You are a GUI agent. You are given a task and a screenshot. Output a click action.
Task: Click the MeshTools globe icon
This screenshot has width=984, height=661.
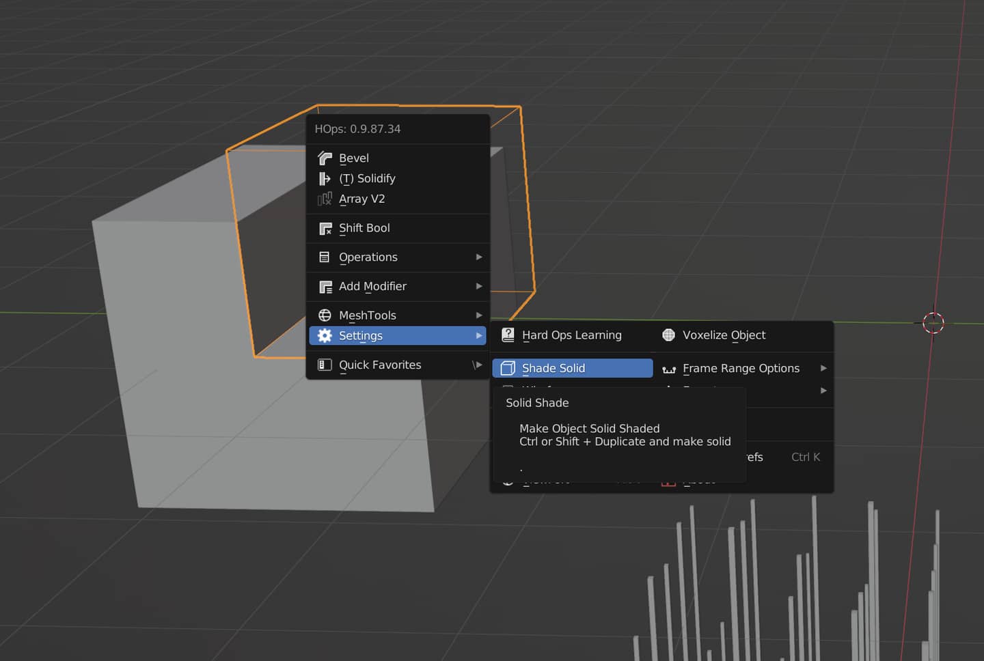click(325, 315)
